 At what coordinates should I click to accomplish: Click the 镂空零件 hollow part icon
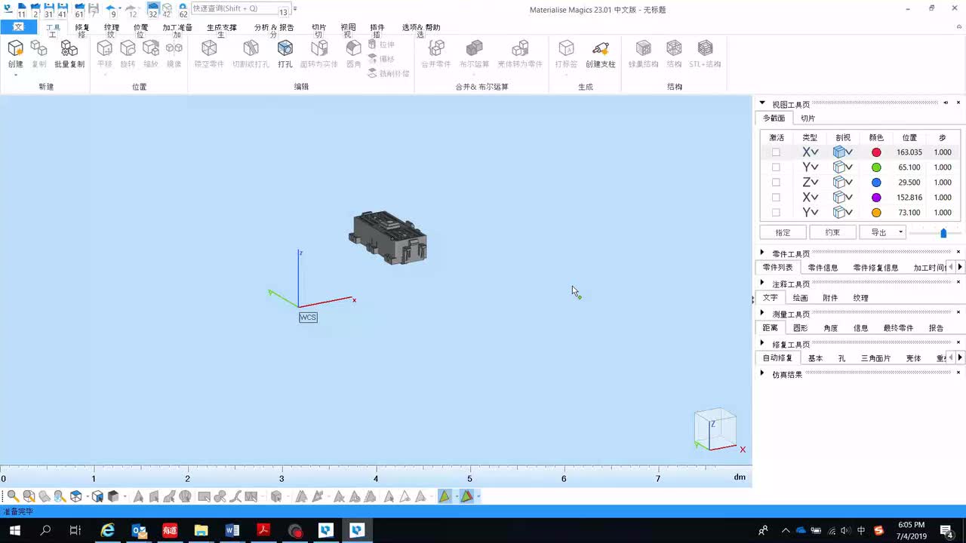pos(209,49)
